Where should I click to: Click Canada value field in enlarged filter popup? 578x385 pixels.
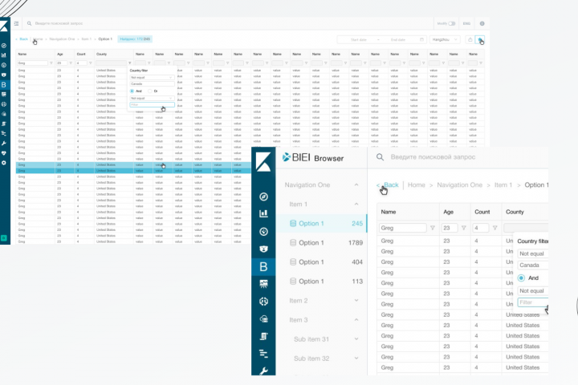(533, 265)
